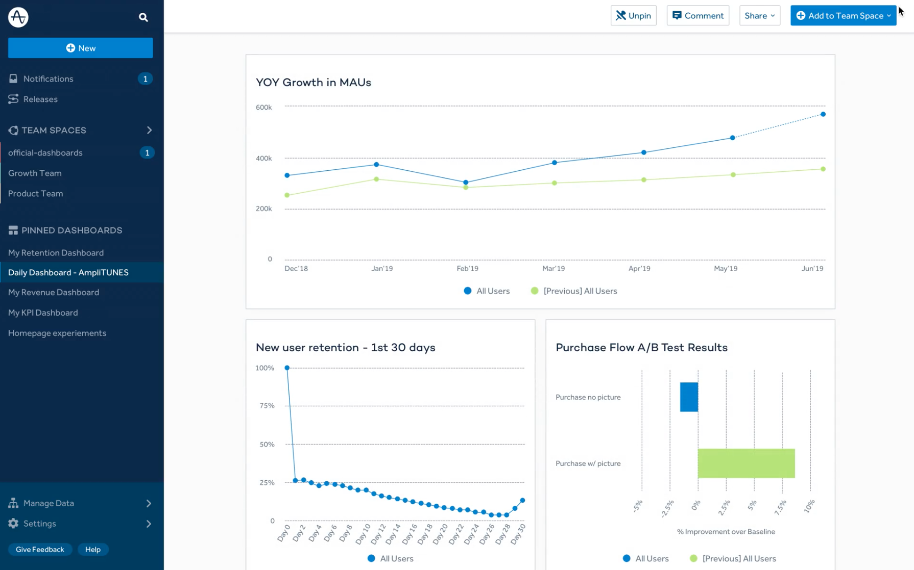The image size is (914, 570).
Task: Open the Help button
Action: click(x=93, y=549)
